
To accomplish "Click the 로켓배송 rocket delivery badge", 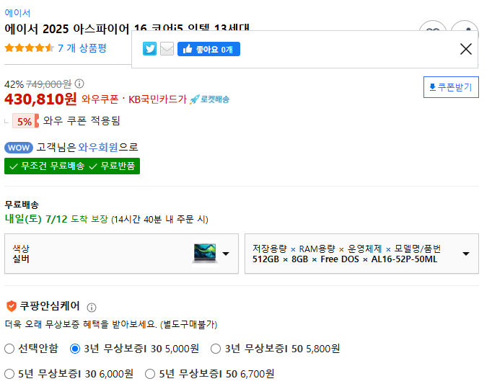I will [210, 99].
